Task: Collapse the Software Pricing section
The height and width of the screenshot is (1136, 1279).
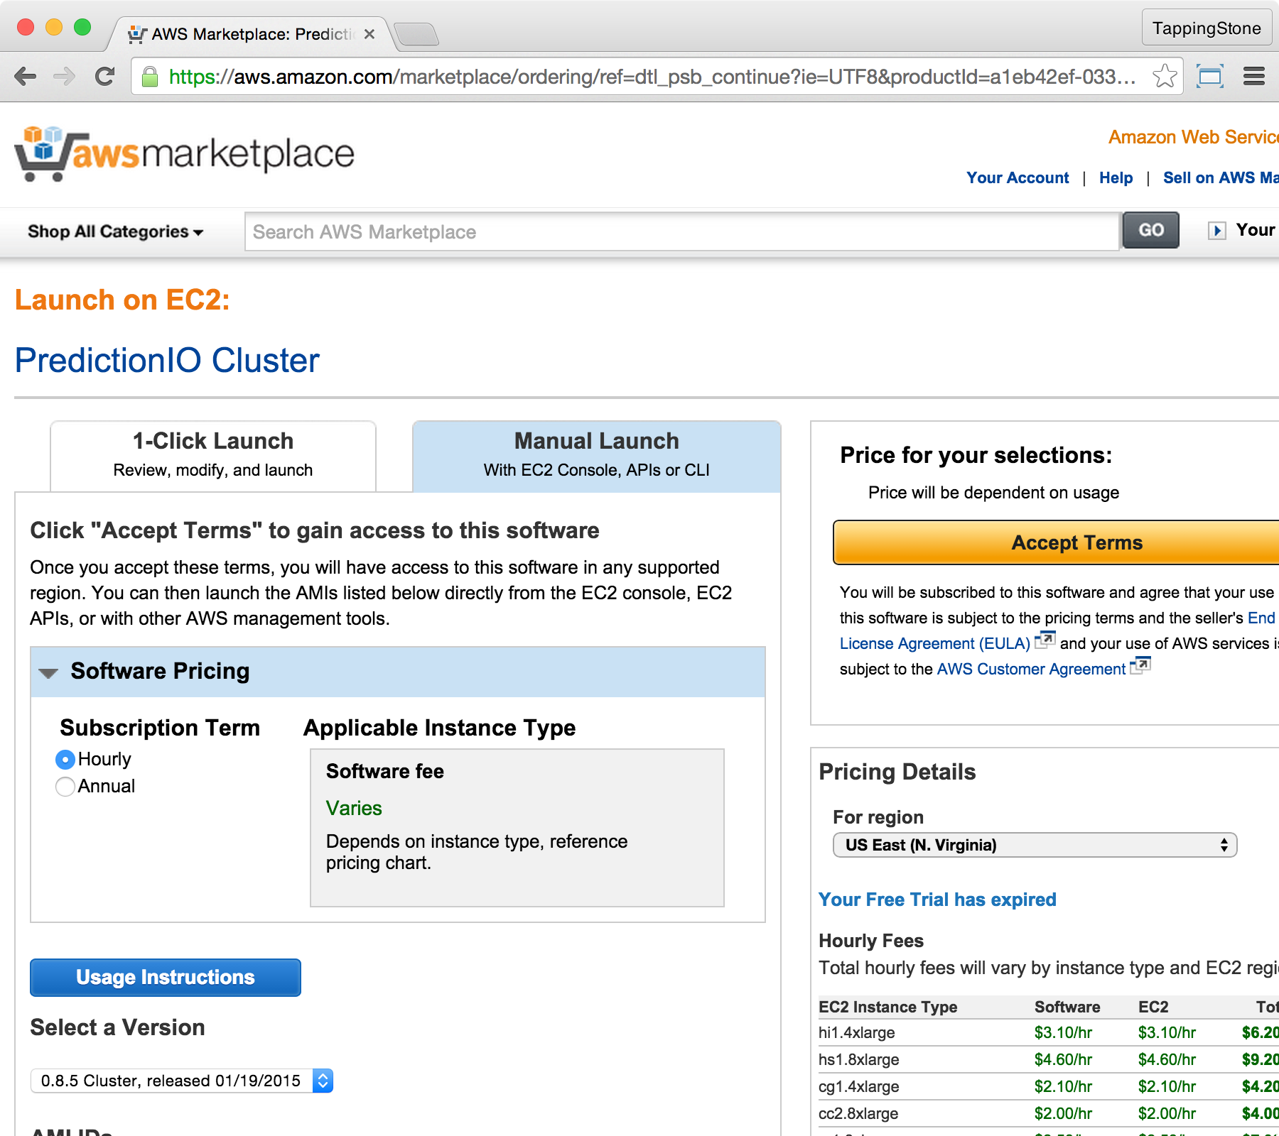Action: (48, 672)
